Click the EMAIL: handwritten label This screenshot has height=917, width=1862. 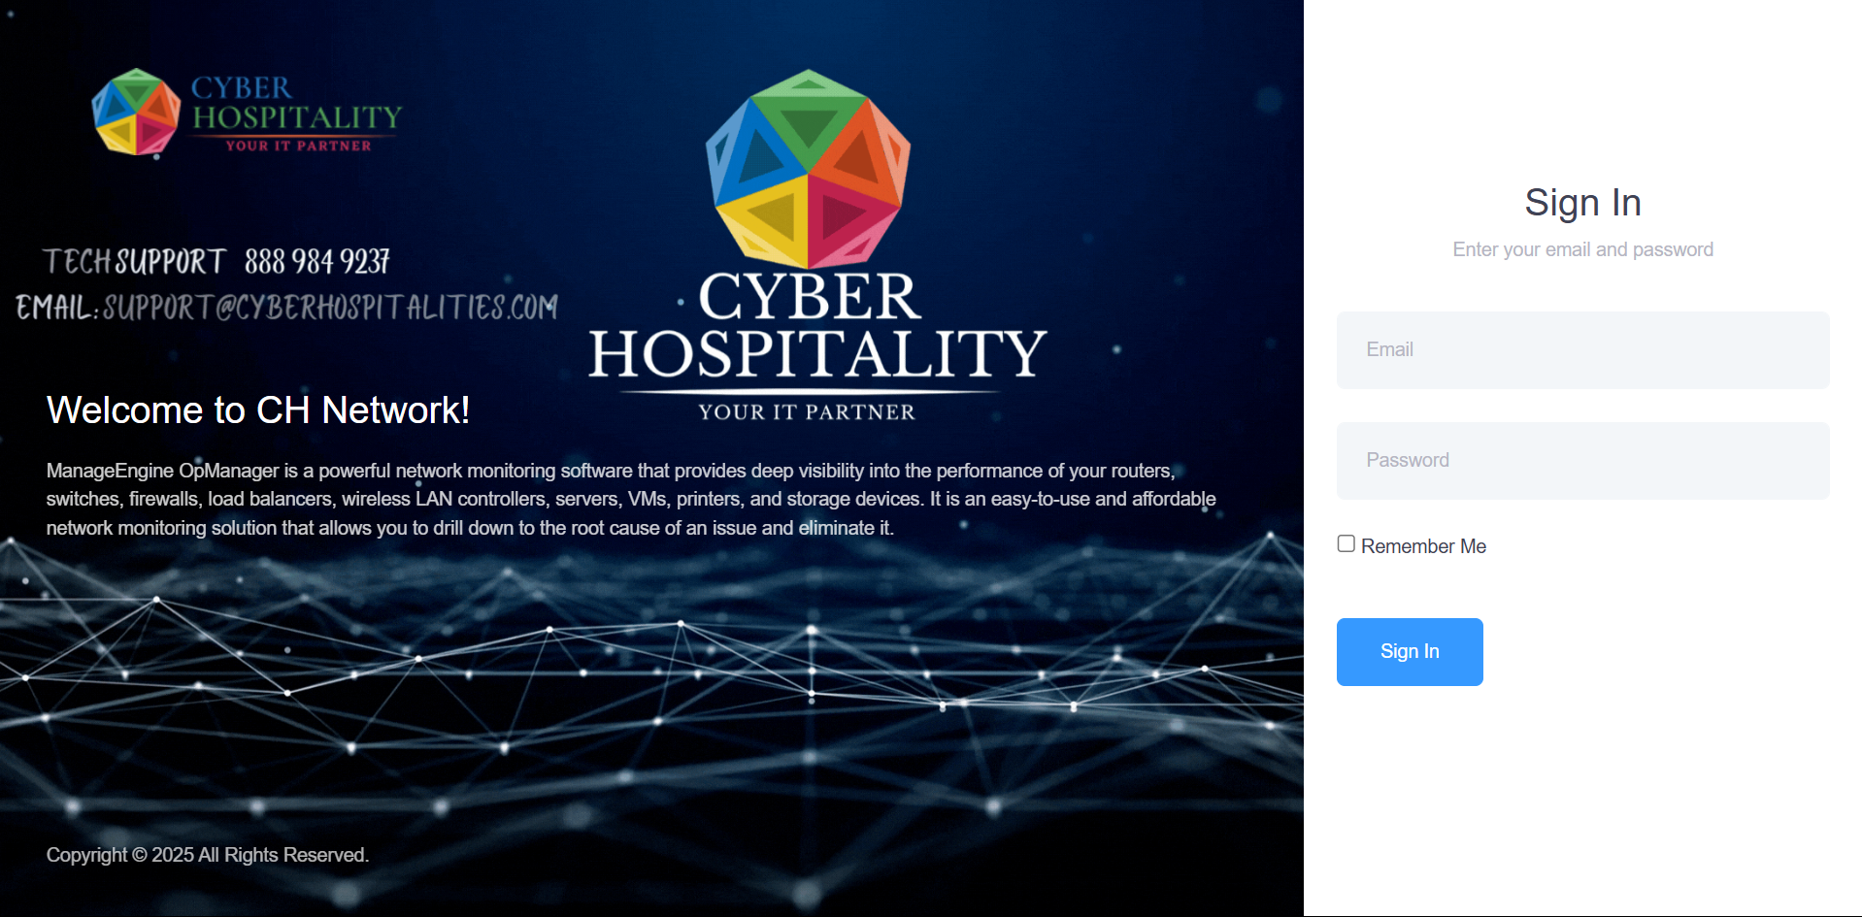[56, 308]
